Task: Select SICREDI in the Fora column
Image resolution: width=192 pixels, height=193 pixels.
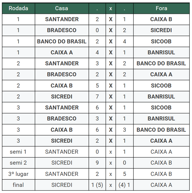Action: coord(161,30)
